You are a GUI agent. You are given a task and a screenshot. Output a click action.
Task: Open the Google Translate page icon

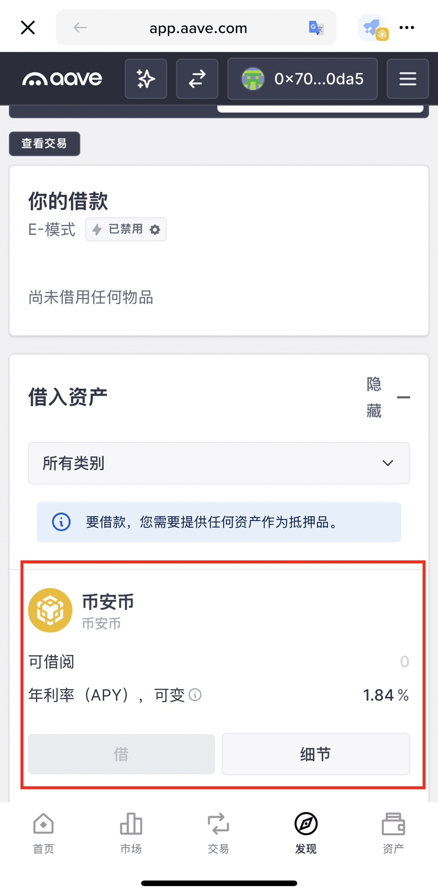click(x=316, y=28)
